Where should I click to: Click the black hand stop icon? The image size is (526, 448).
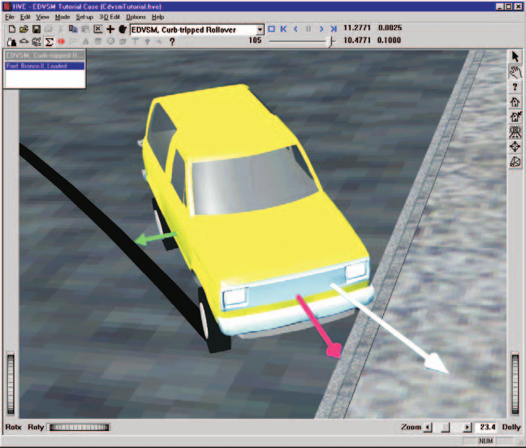tap(123, 29)
